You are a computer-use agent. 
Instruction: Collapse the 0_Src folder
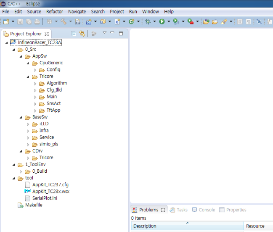[x=14, y=50]
